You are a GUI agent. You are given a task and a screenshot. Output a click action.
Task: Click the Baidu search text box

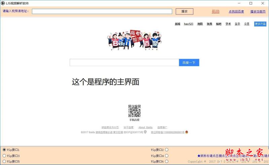tap(124, 62)
